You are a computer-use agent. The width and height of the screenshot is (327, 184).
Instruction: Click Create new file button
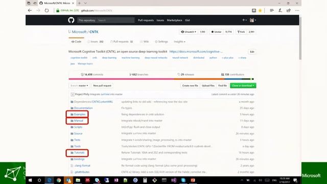(x=190, y=86)
